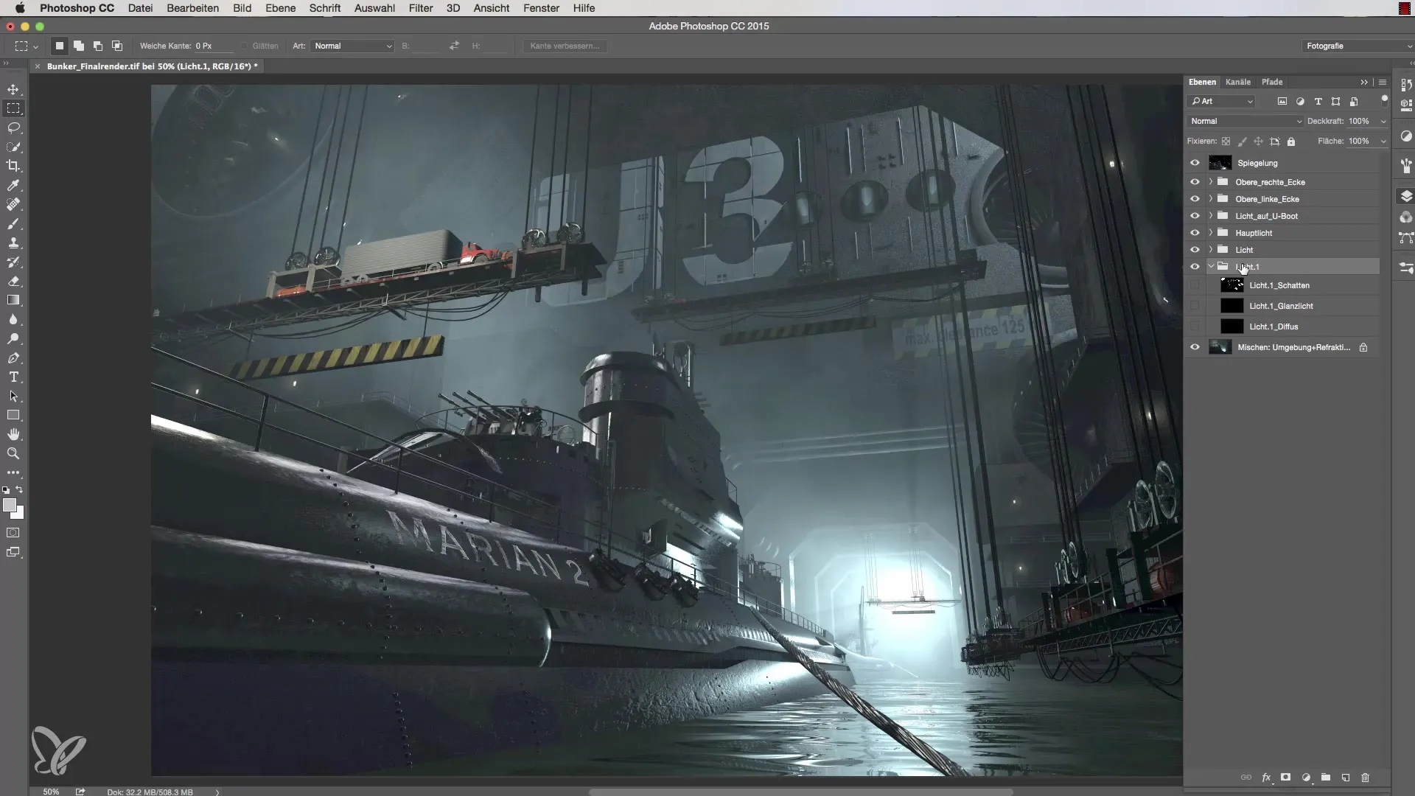Screen dimensions: 1415x796
Task: Create a new layer icon
Action: (x=1346, y=778)
